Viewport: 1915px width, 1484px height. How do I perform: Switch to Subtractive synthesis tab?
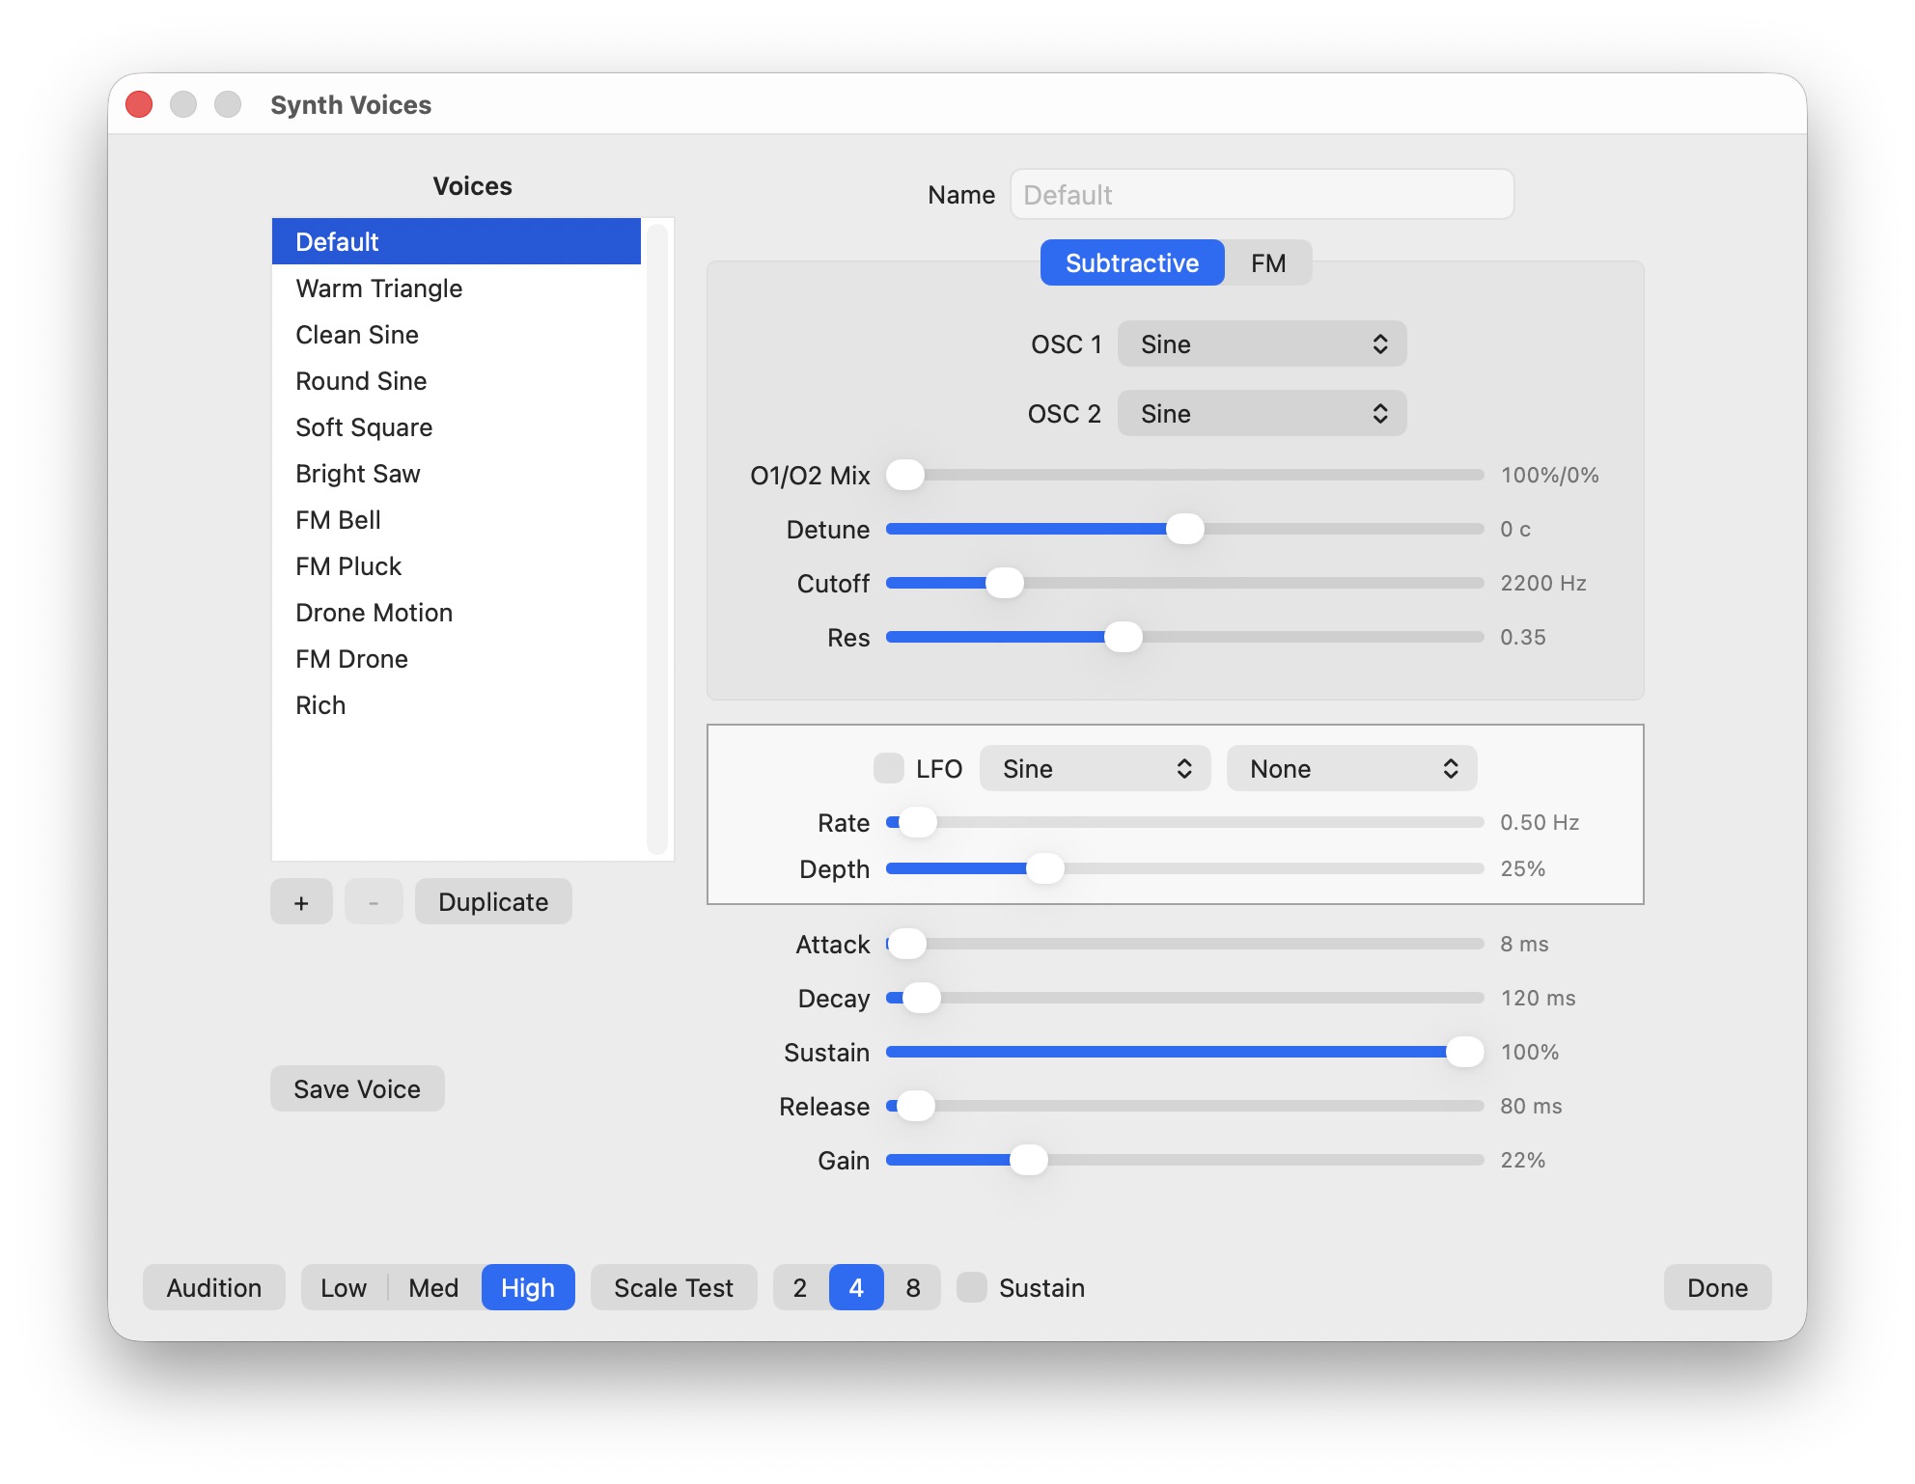point(1132,262)
